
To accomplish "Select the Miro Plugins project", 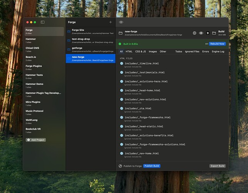I will pyautogui.click(x=44, y=103).
